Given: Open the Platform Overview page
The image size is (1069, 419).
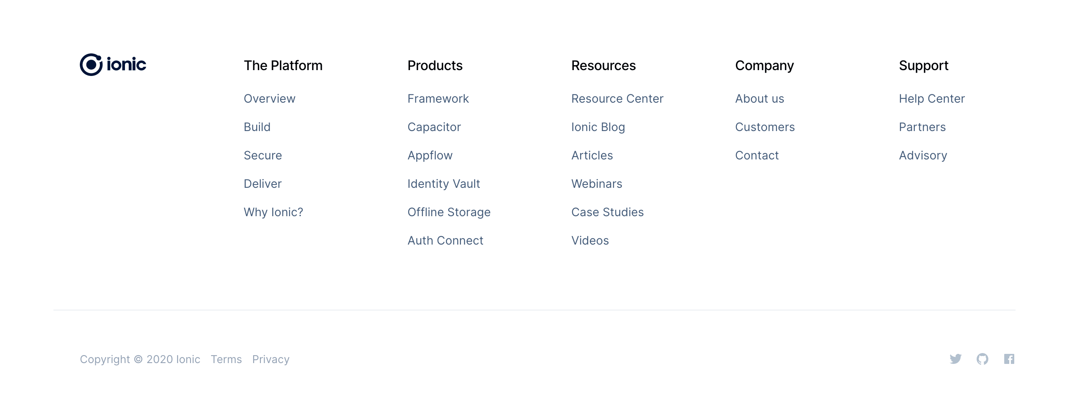Looking at the screenshot, I should [270, 98].
